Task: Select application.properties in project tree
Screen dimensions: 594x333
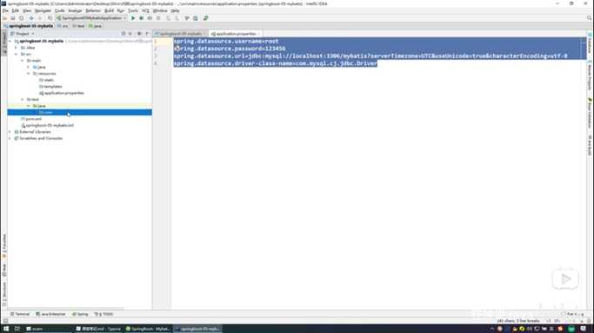Action: [62, 93]
